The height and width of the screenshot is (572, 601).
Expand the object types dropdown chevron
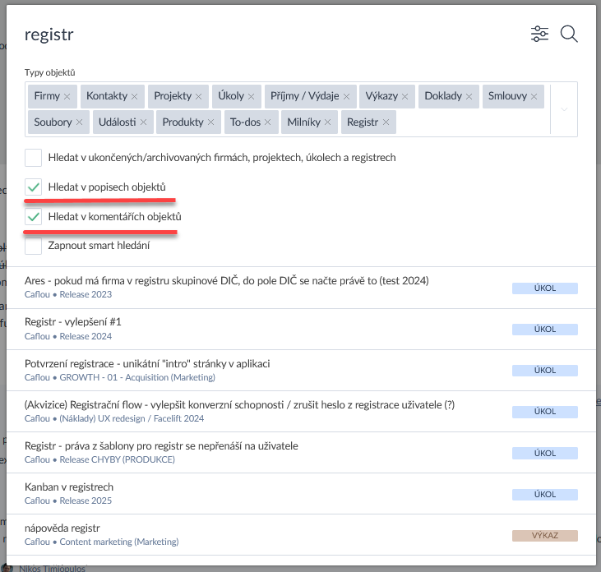pos(564,109)
